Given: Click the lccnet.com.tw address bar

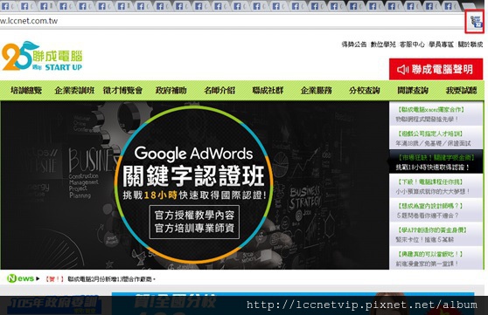Looking at the screenshot, I should click(x=232, y=21).
